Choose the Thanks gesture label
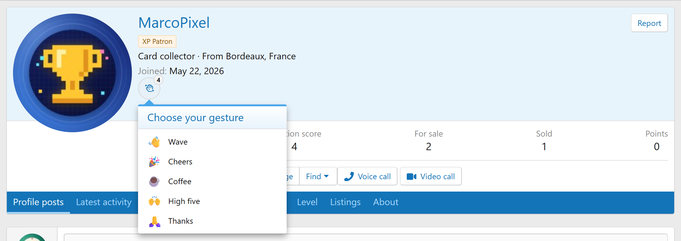Viewport: 681px width, 241px height. pos(180,221)
